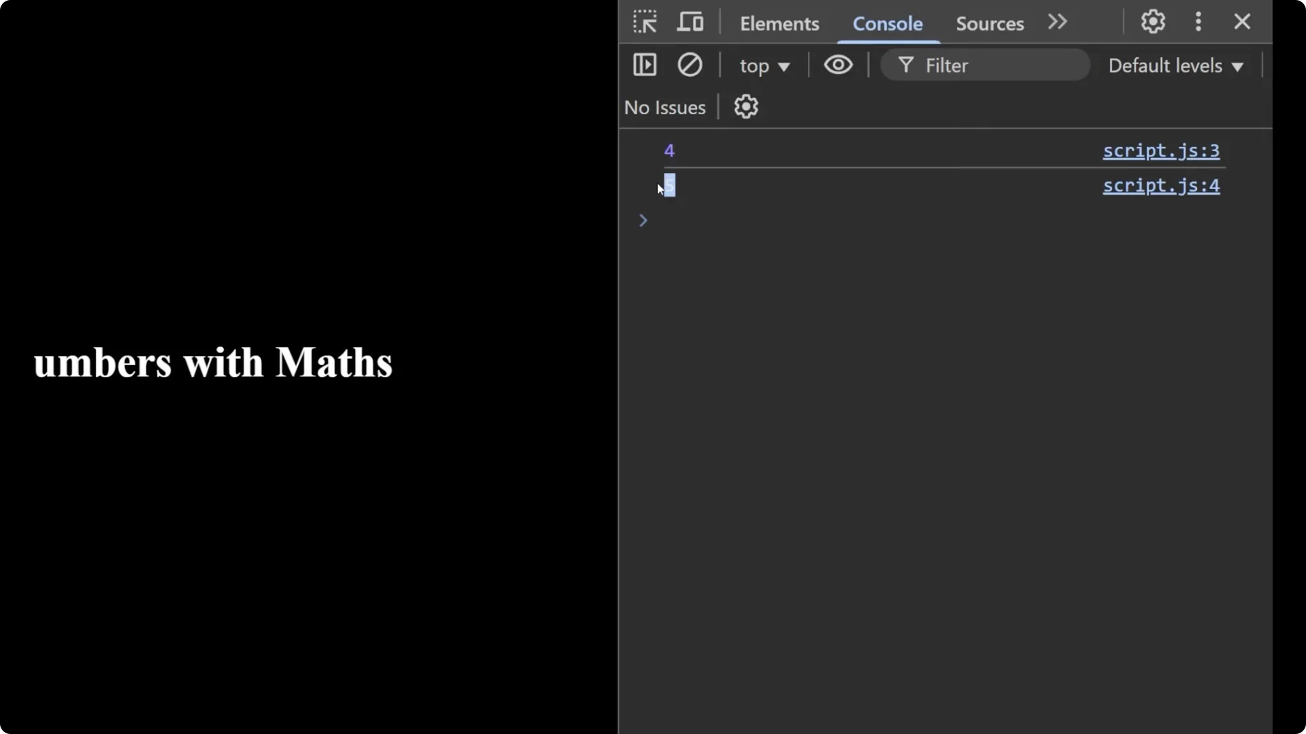Expand hidden panels with the double chevron
Image resolution: width=1306 pixels, height=734 pixels.
coord(1057,22)
